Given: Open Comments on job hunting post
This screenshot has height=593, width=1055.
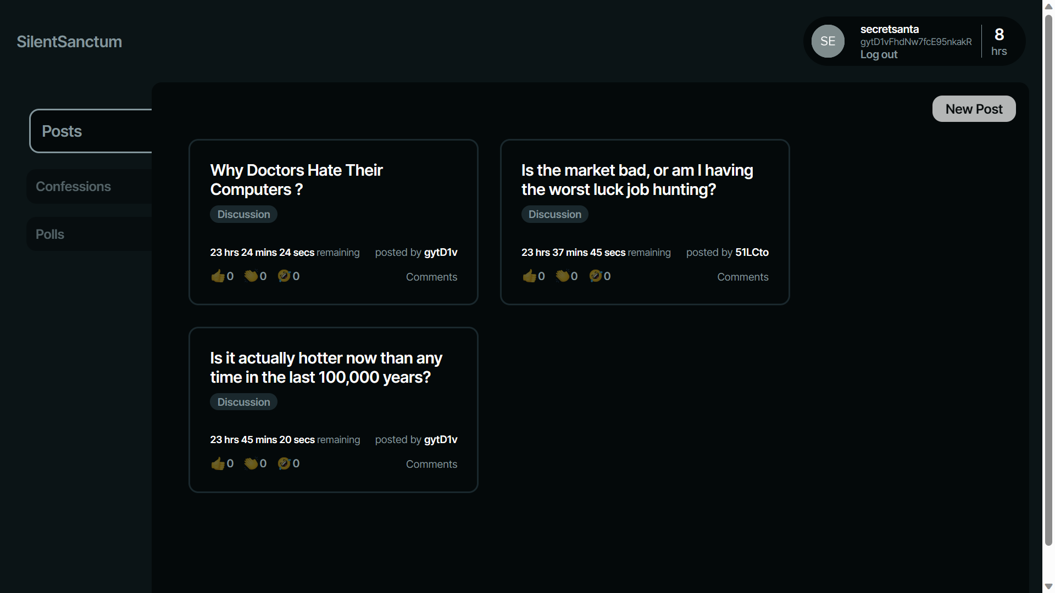Looking at the screenshot, I should click(742, 277).
